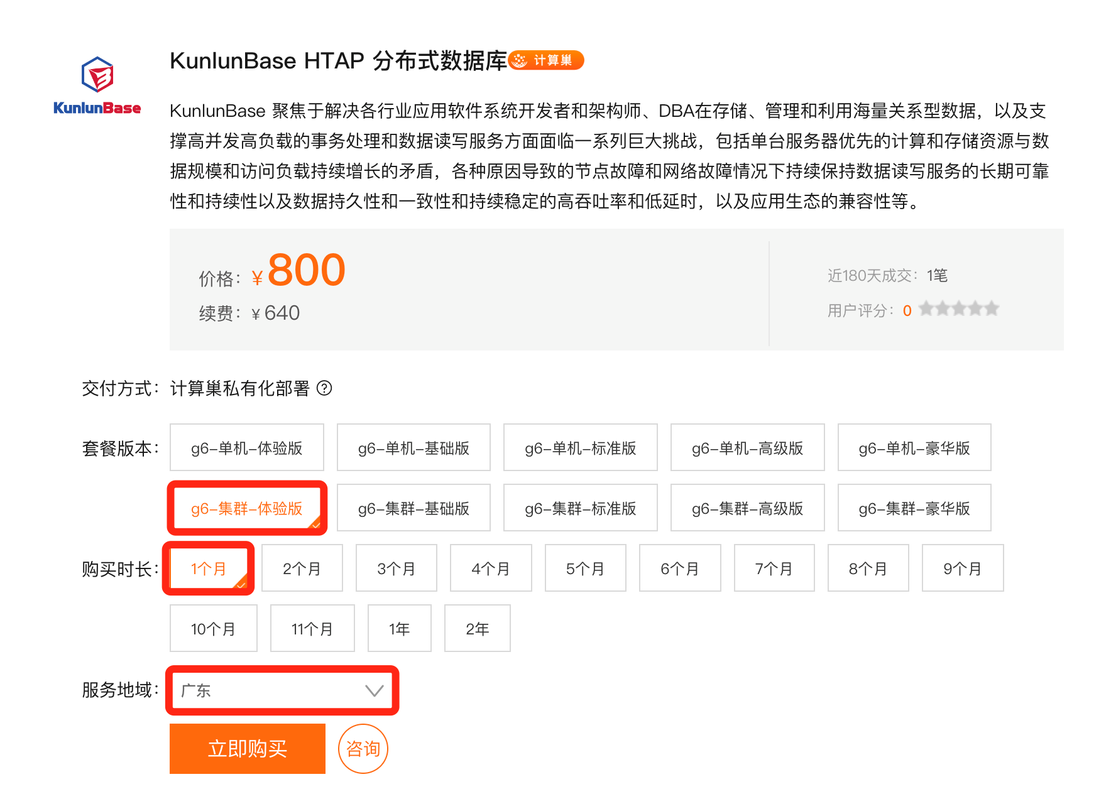Choose 1年 purchase duration
This screenshot has width=1111, height=799.
tap(400, 628)
